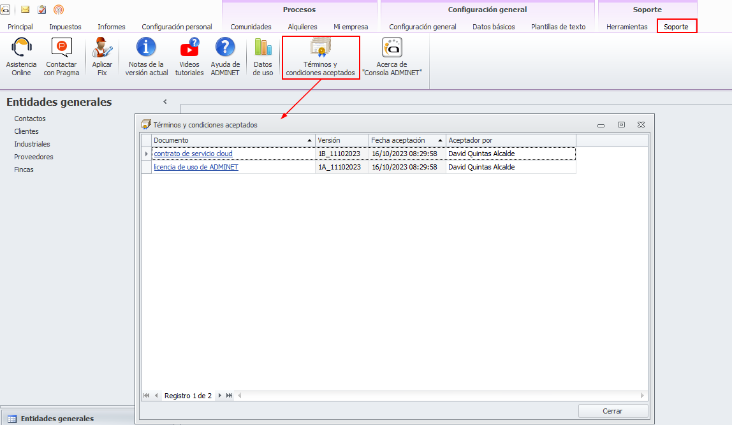This screenshot has height=425, width=732.
Task: Click the Aceptador por column header
Action: 511,140
